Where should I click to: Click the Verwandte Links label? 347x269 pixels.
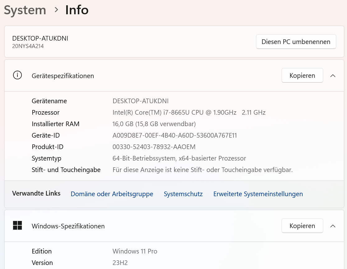(x=36, y=193)
